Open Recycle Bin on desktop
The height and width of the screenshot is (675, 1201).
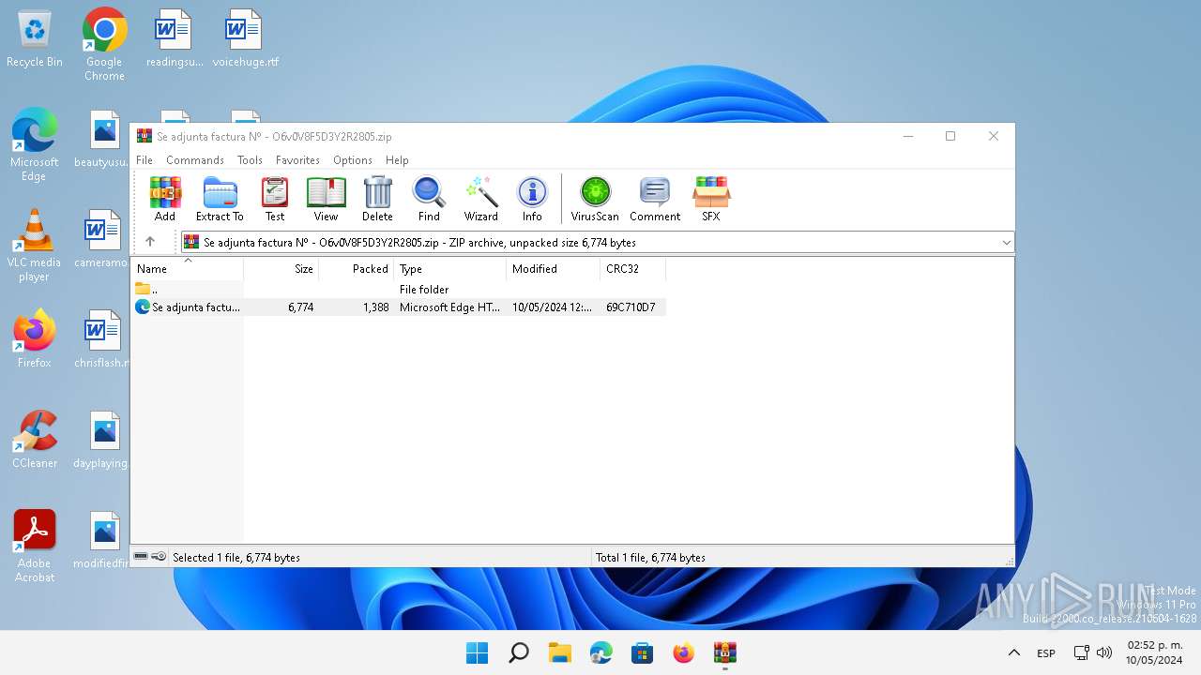(x=35, y=39)
